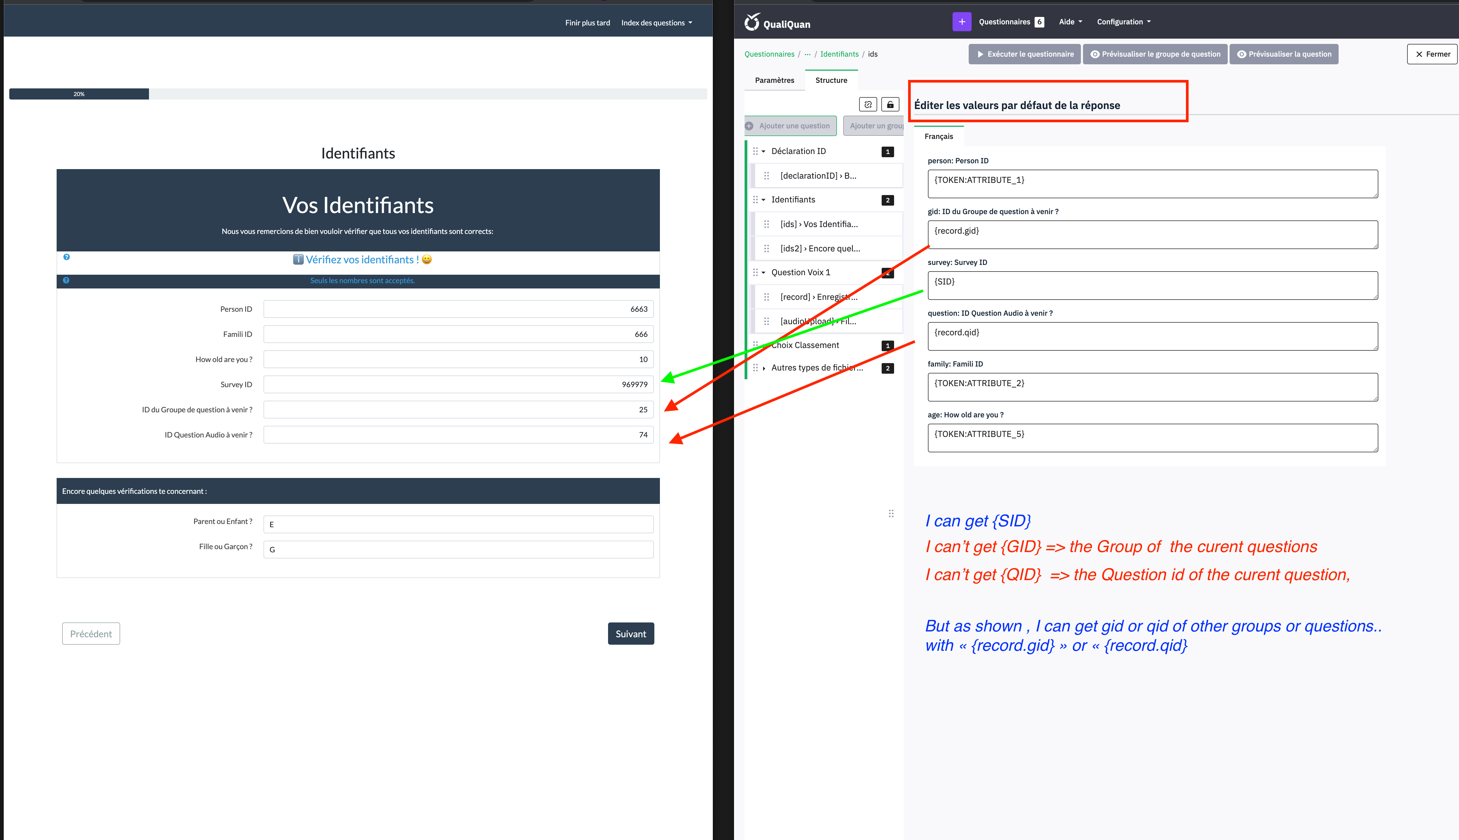Click the 20% survey progress bar
The height and width of the screenshot is (840, 1459).
[x=79, y=94]
